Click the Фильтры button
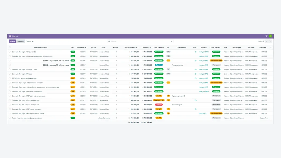 (21, 41)
